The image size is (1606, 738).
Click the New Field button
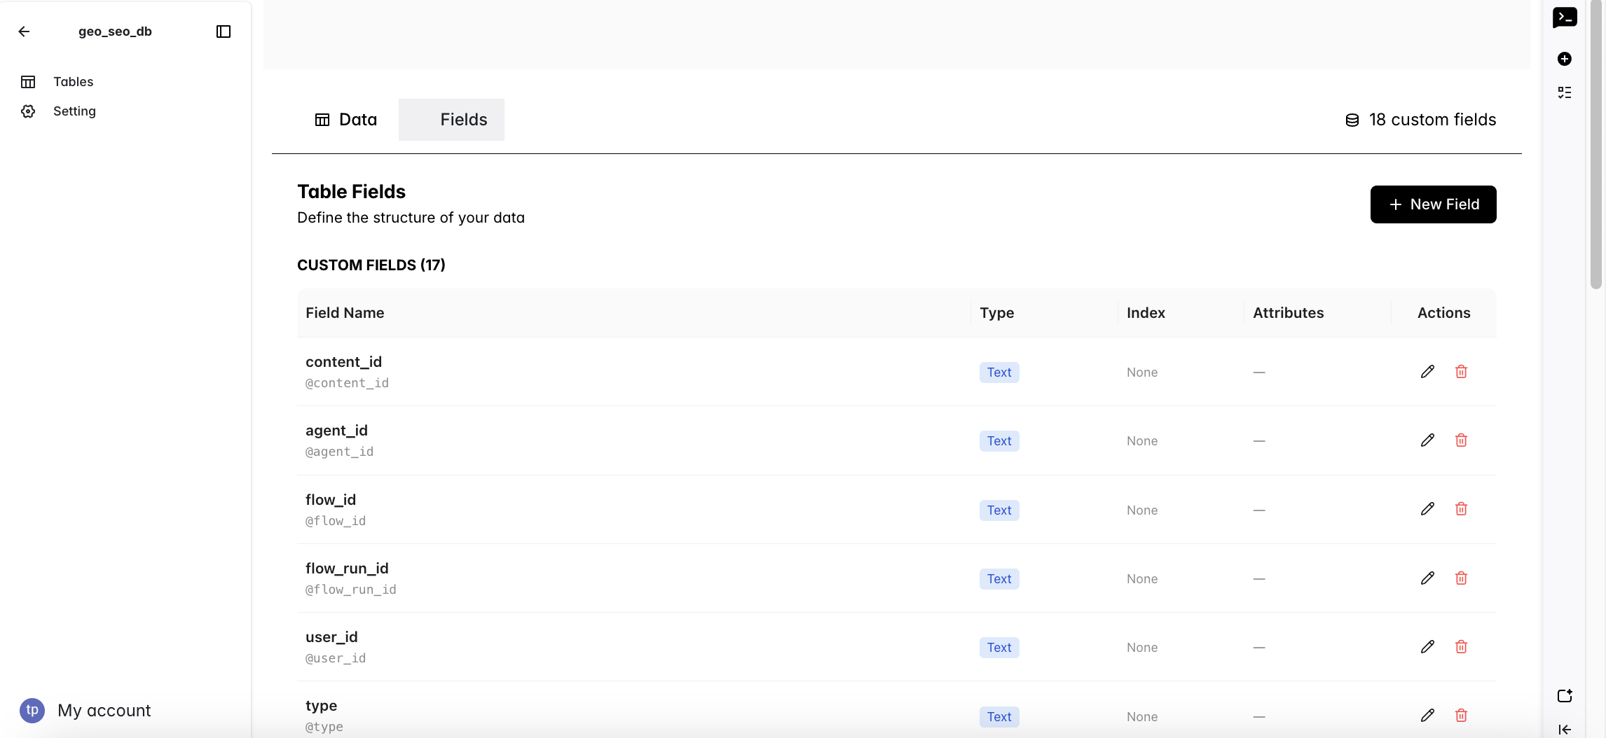point(1433,204)
